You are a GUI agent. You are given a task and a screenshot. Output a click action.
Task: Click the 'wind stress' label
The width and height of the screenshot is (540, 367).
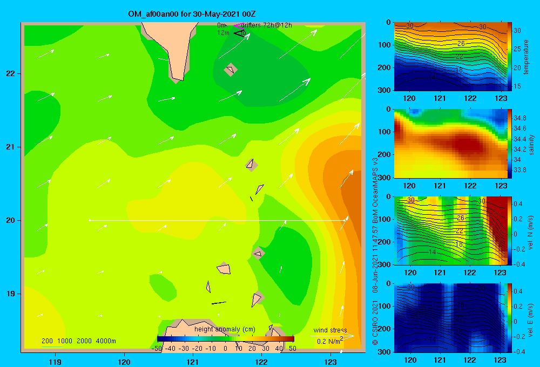point(330,330)
